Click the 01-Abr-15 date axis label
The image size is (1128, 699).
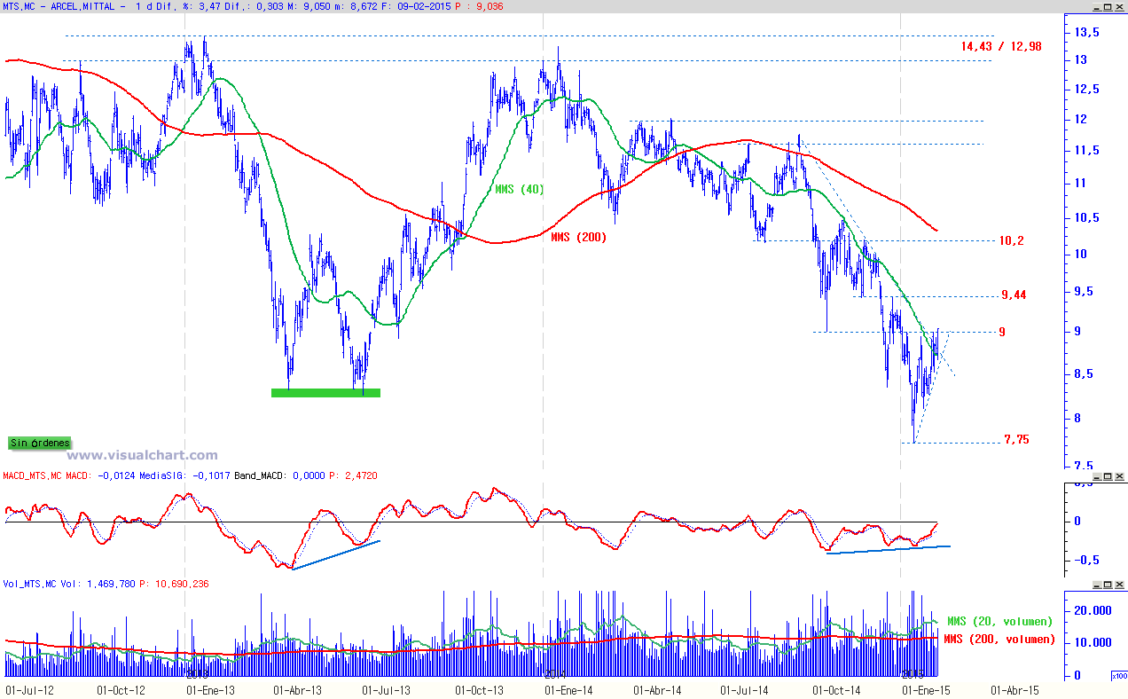point(1014,689)
